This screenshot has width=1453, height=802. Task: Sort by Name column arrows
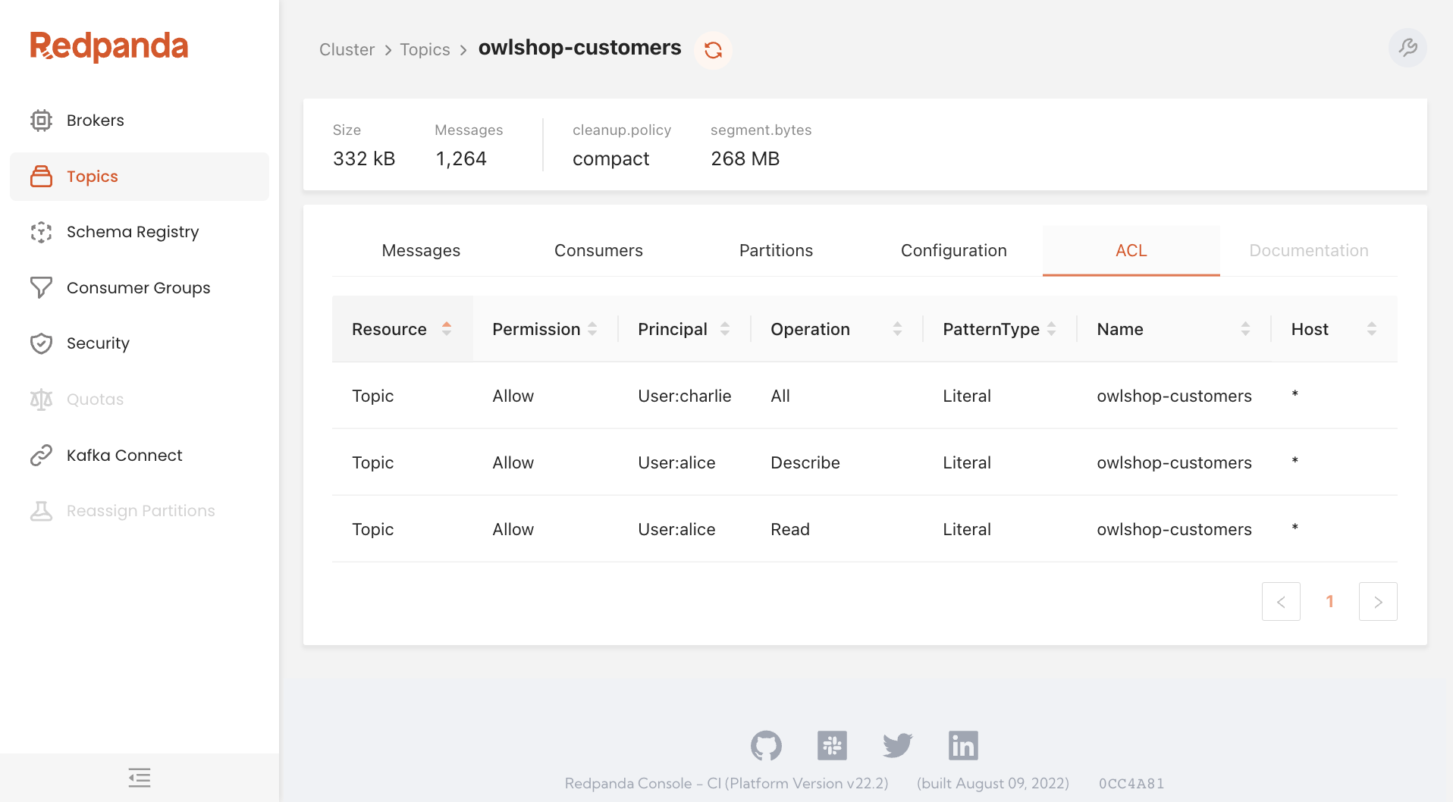(1245, 329)
